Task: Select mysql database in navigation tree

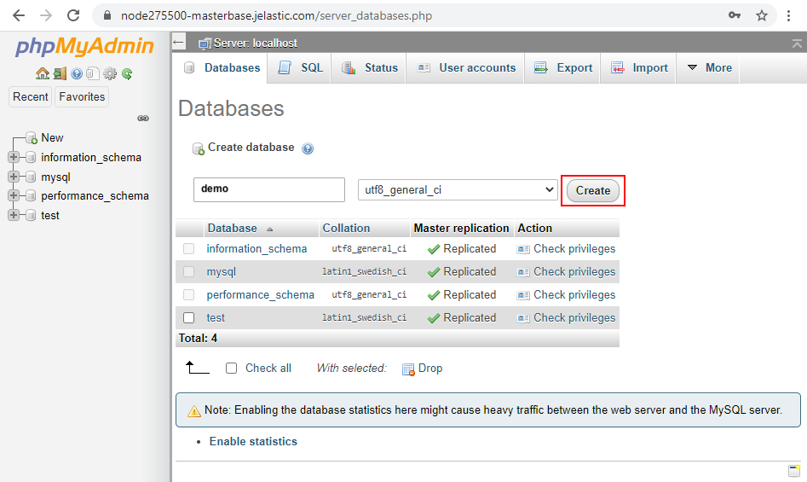Action: pos(55,177)
